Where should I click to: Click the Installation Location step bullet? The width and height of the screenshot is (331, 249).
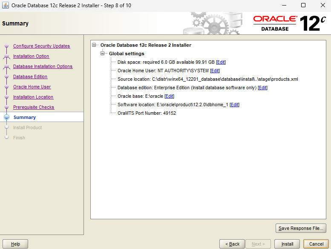click(7, 97)
